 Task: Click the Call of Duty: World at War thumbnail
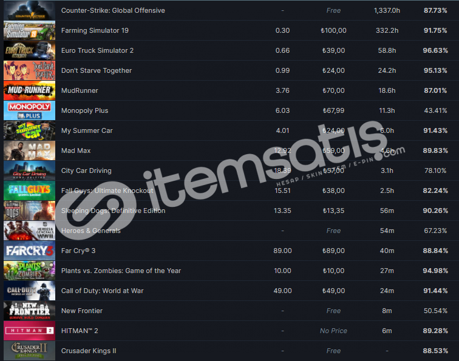click(x=29, y=291)
